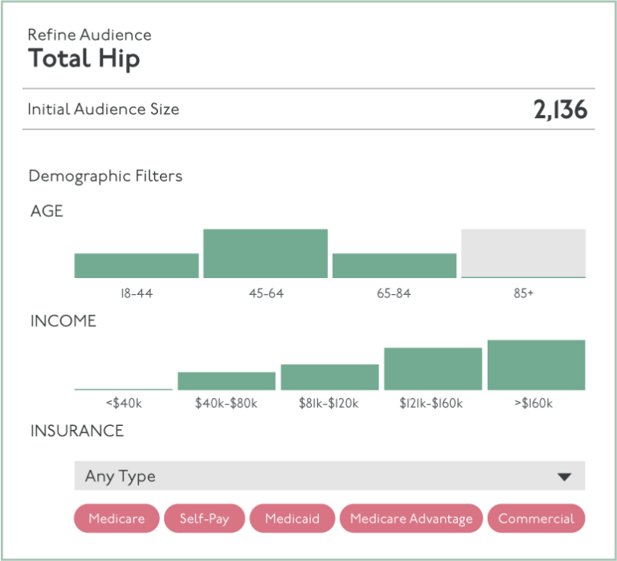This screenshot has height=561, width=617.
Task: Toggle the Medicaid insurance filter pill
Action: click(292, 518)
